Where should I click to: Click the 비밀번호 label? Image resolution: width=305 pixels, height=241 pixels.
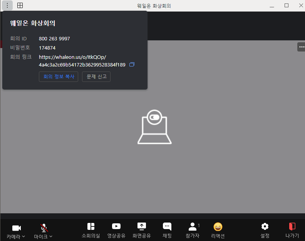click(x=20, y=48)
